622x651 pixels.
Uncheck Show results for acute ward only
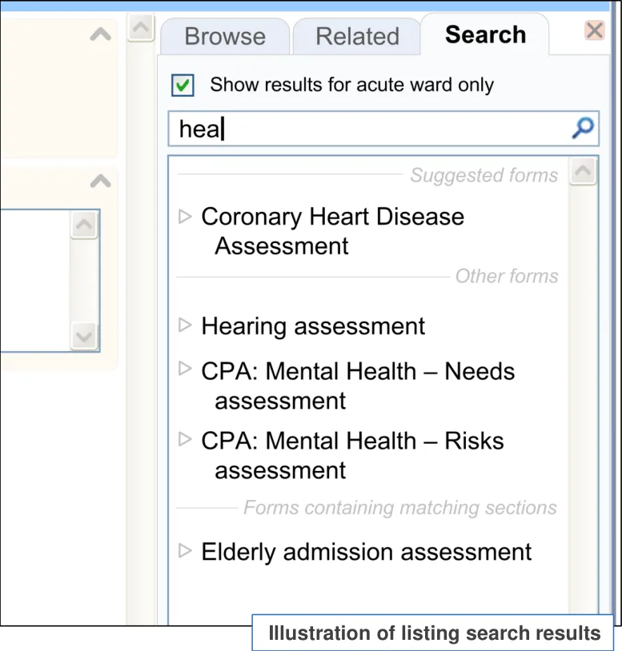tap(183, 85)
